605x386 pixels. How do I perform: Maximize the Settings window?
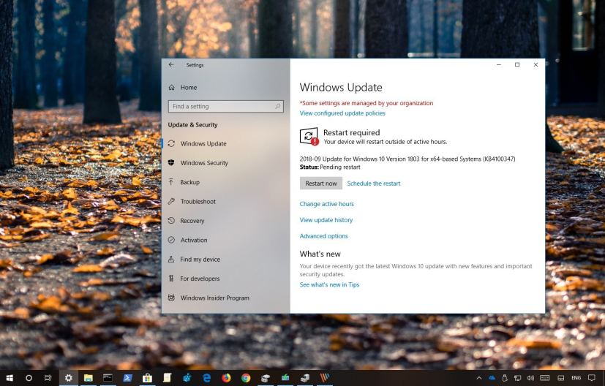(x=517, y=65)
